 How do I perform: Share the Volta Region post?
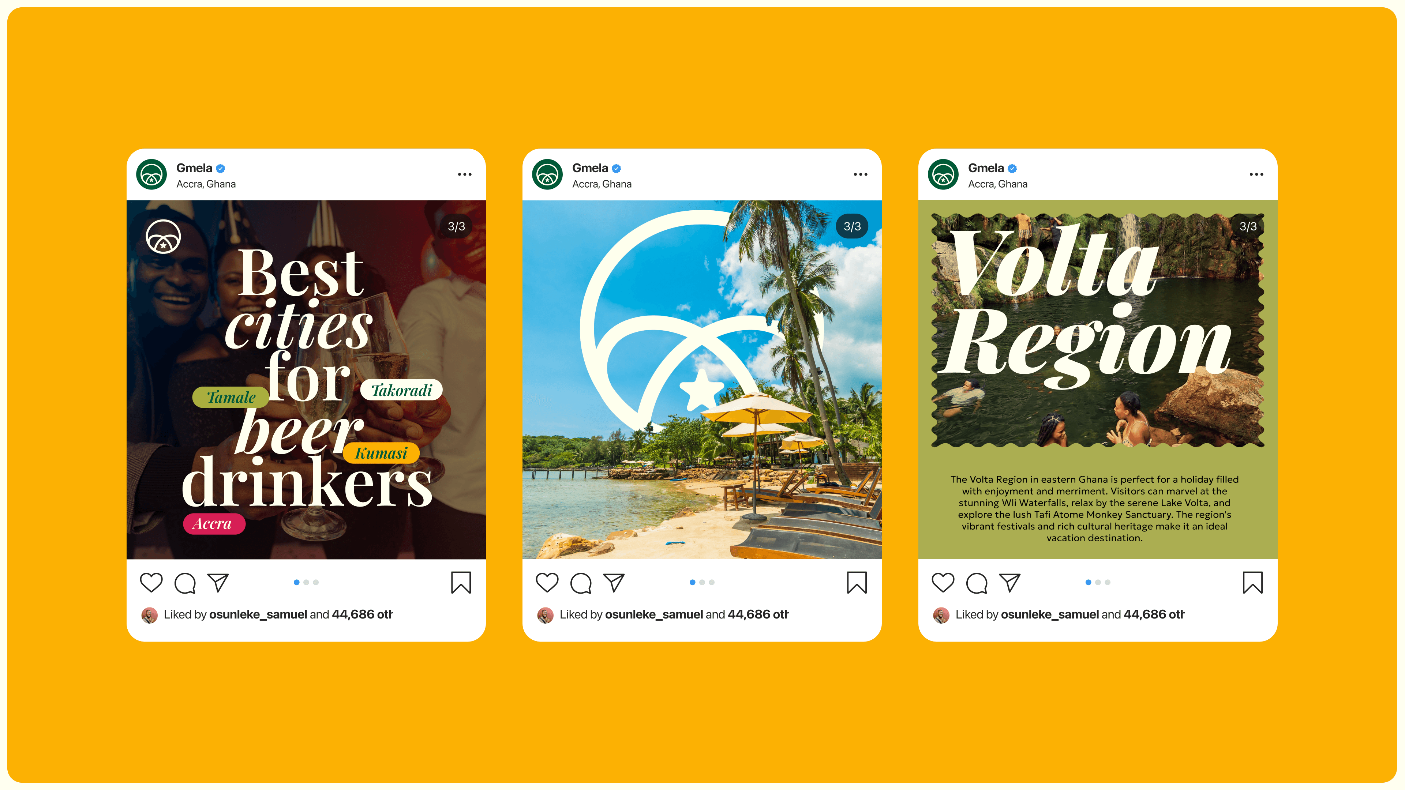point(1009,583)
